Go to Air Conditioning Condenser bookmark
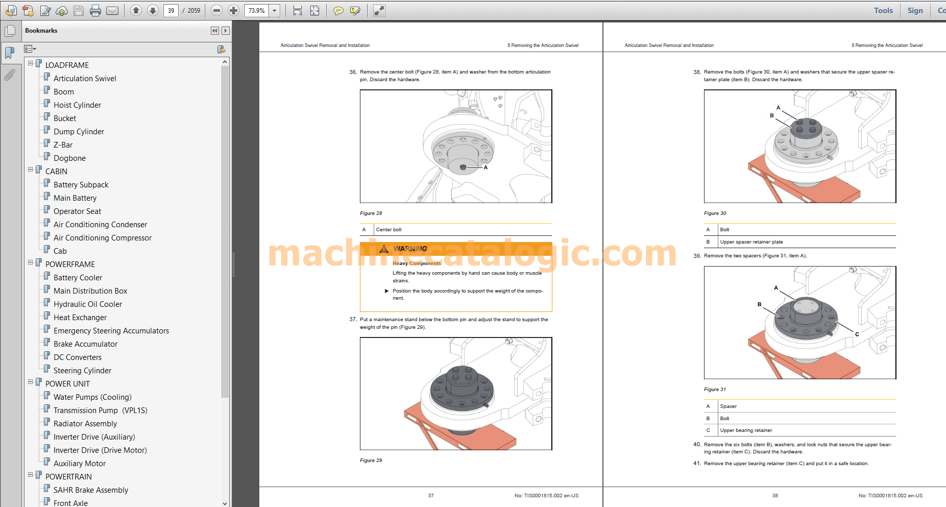 (x=101, y=225)
